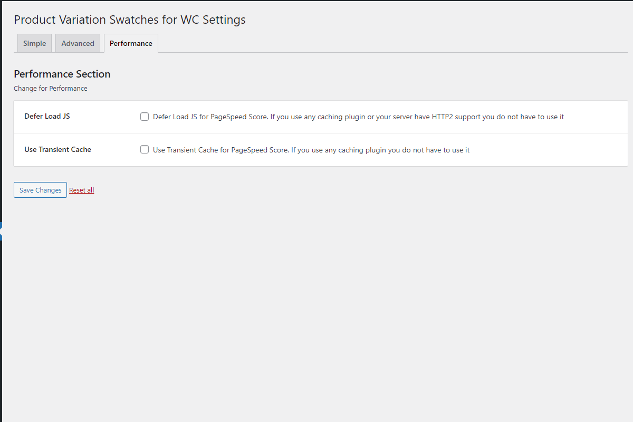Screen dimensions: 633x422
Task: Switch to the Simple tab
Action: [34, 43]
